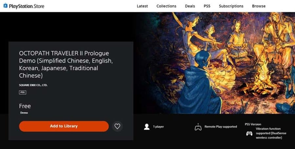The height and width of the screenshot is (149, 295).
Task: Click the PS5 platform badge
Action: [23, 92]
